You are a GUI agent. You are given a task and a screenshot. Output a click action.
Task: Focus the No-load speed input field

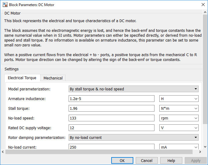tap(112, 118)
